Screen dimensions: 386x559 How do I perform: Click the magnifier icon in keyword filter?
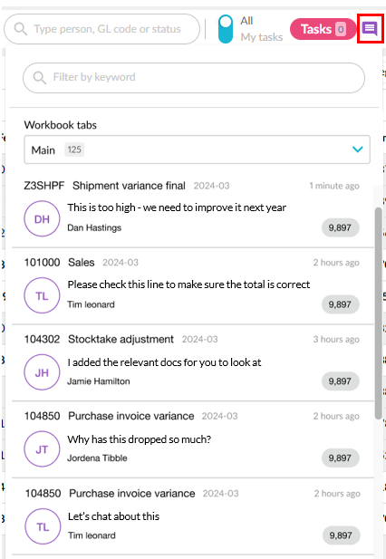tap(40, 77)
